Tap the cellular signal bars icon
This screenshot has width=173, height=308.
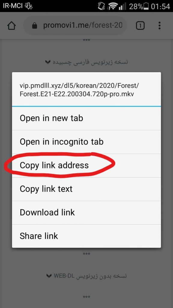[123, 7]
